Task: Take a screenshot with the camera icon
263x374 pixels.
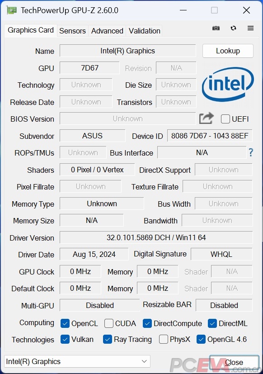Action: [x=216, y=28]
